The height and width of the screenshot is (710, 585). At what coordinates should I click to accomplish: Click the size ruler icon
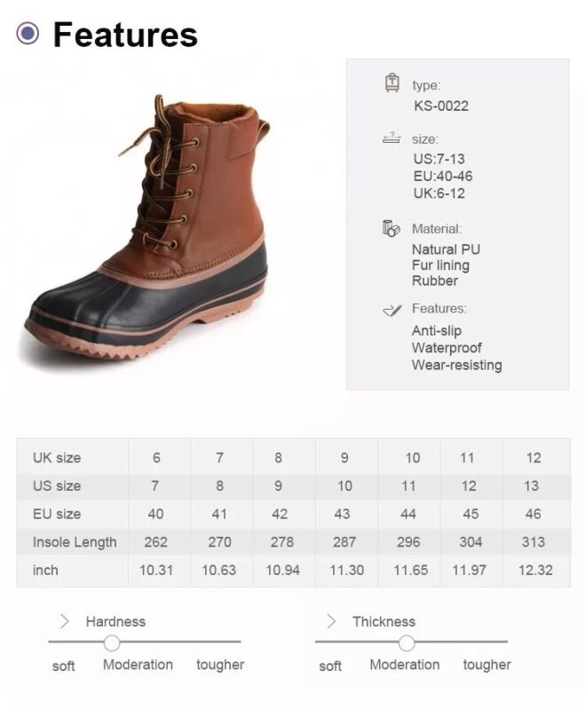point(391,138)
